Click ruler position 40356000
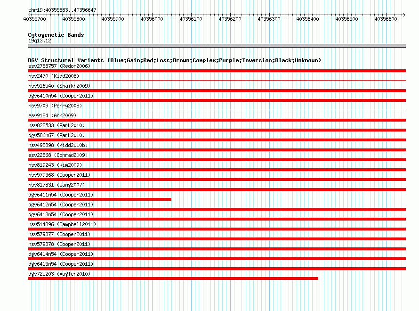Viewport: 419px width, 311px height. (x=152, y=19)
